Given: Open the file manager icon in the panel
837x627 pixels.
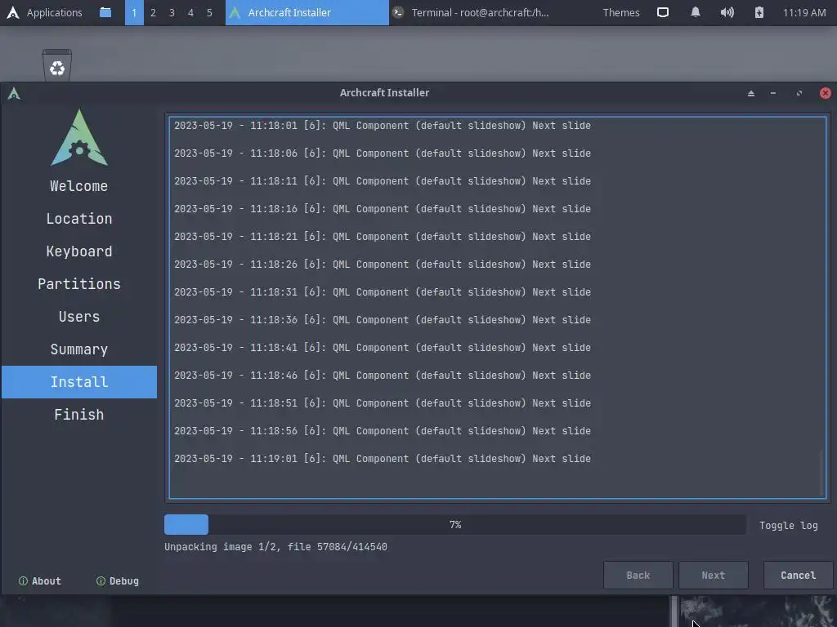Looking at the screenshot, I should [x=105, y=12].
